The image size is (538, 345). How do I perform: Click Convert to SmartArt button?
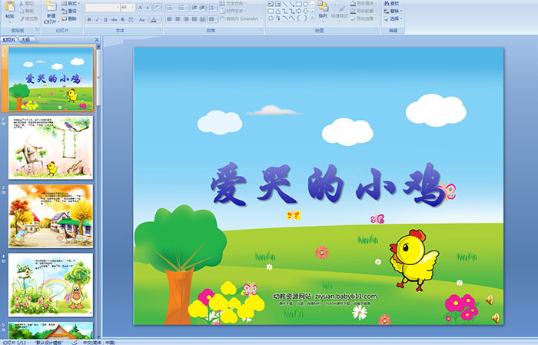coord(241,19)
